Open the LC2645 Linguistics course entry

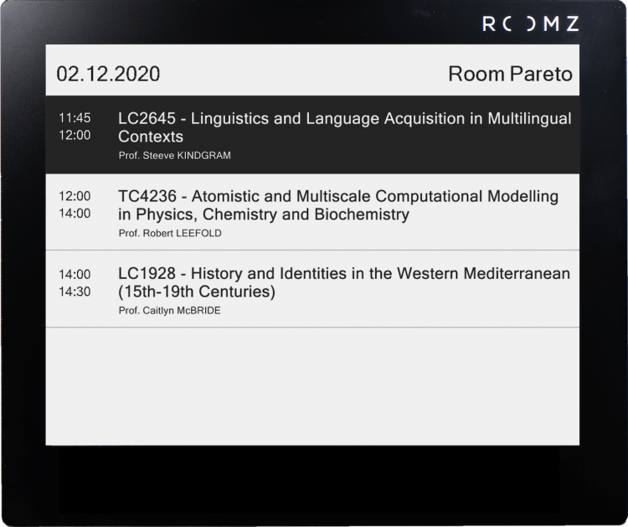[x=312, y=135]
